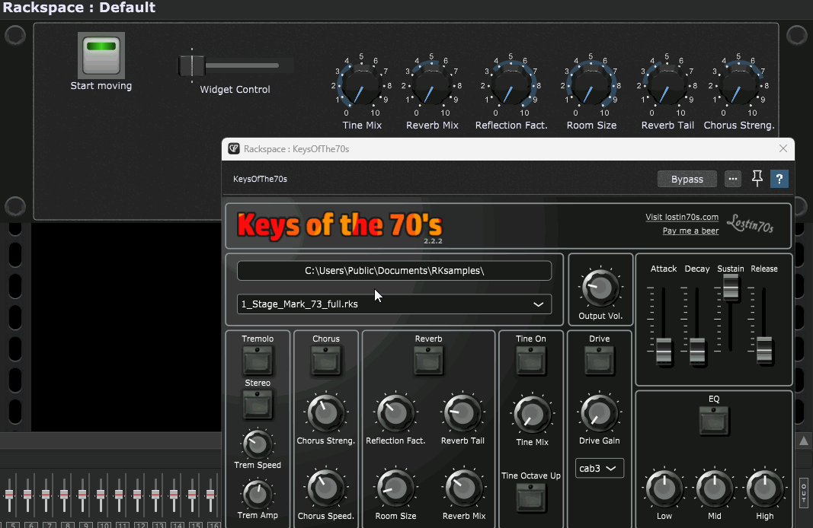Enable the Chorus effect switch
Image resolution: width=813 pixels, height=528 pixels.
(x=325, y=359)
